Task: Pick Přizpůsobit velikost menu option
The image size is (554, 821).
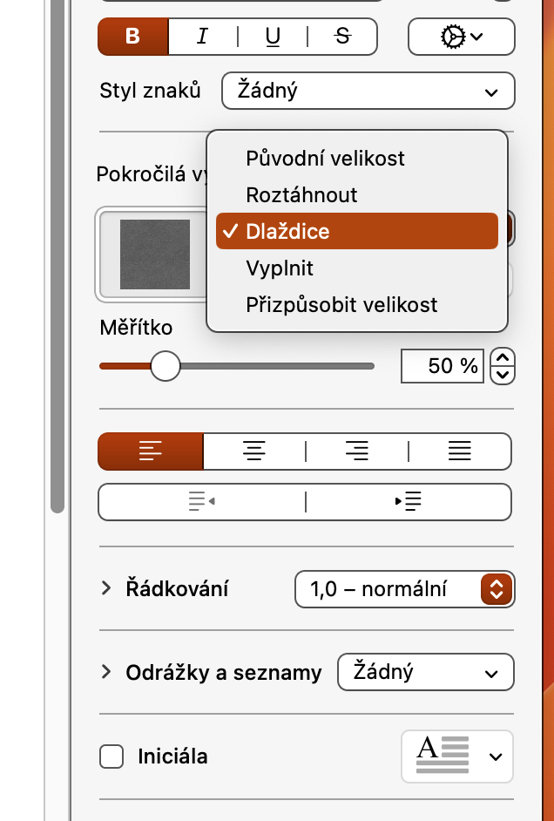Action: 341,305
